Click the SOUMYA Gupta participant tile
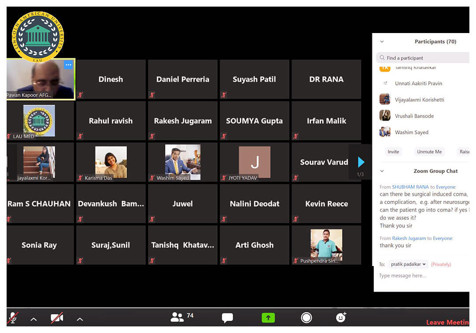The image size is (476, 333). coord(254,121)
